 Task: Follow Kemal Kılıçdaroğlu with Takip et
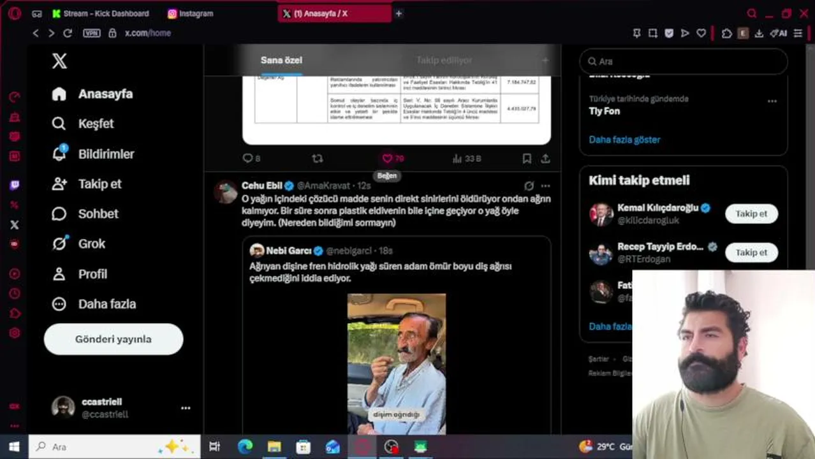(x=751, y=214)
